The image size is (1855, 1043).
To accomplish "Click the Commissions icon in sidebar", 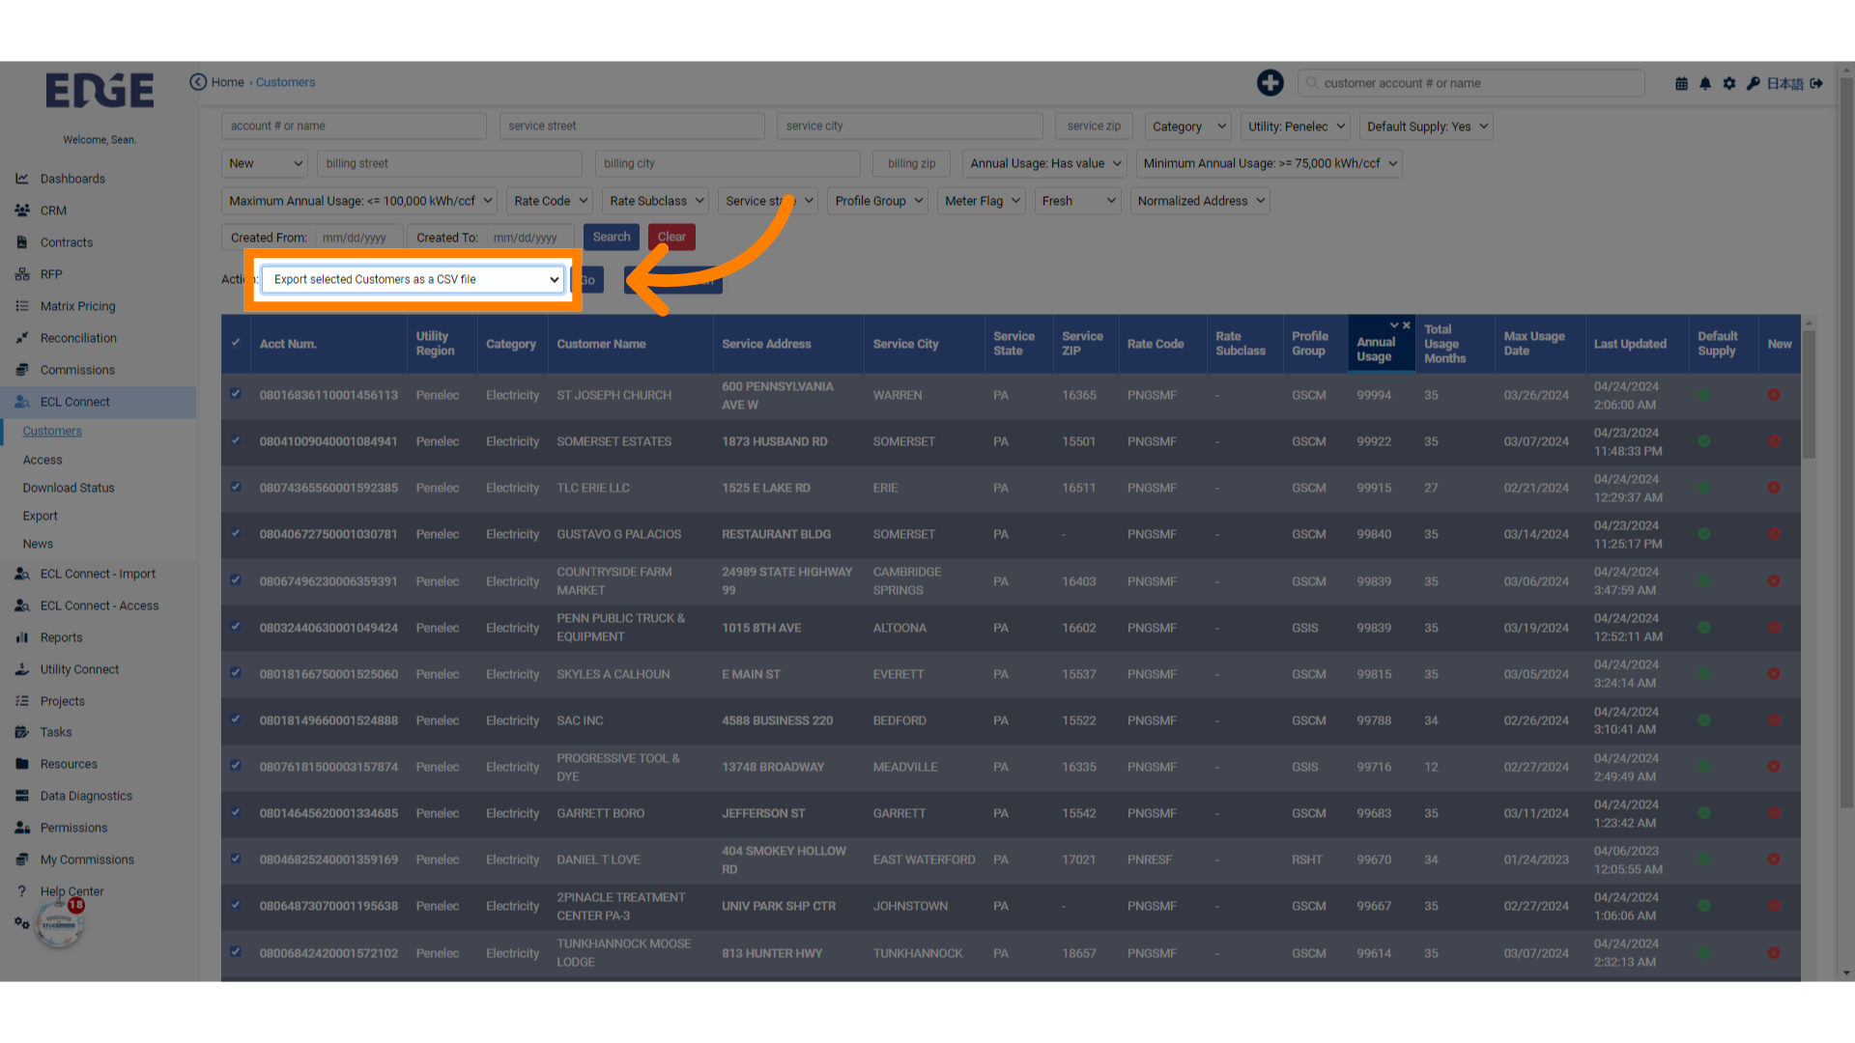I will point(22,370).
